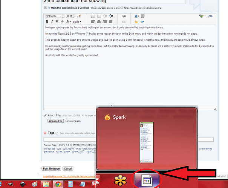This screenshot has width=228, height=188.
Task: Open the GIMP taskbar icon
Action: click(x=11, y=184)
